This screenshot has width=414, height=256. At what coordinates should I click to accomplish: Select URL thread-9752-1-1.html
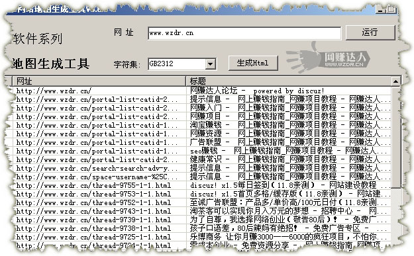point(93,202)
